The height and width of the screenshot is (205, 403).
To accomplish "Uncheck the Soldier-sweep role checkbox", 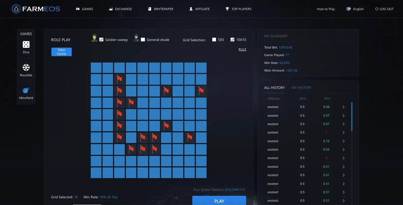I will pyautogui.click(x=101, y=40).
